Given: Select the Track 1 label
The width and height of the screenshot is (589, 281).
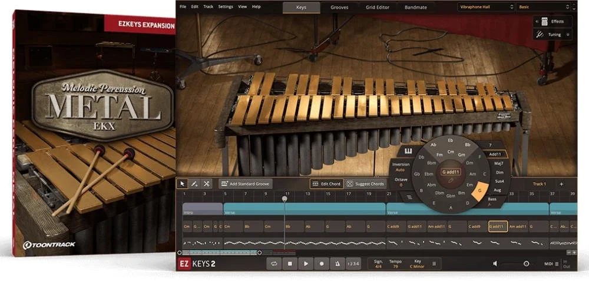Looking at the screenshot, I should [539, 184].
